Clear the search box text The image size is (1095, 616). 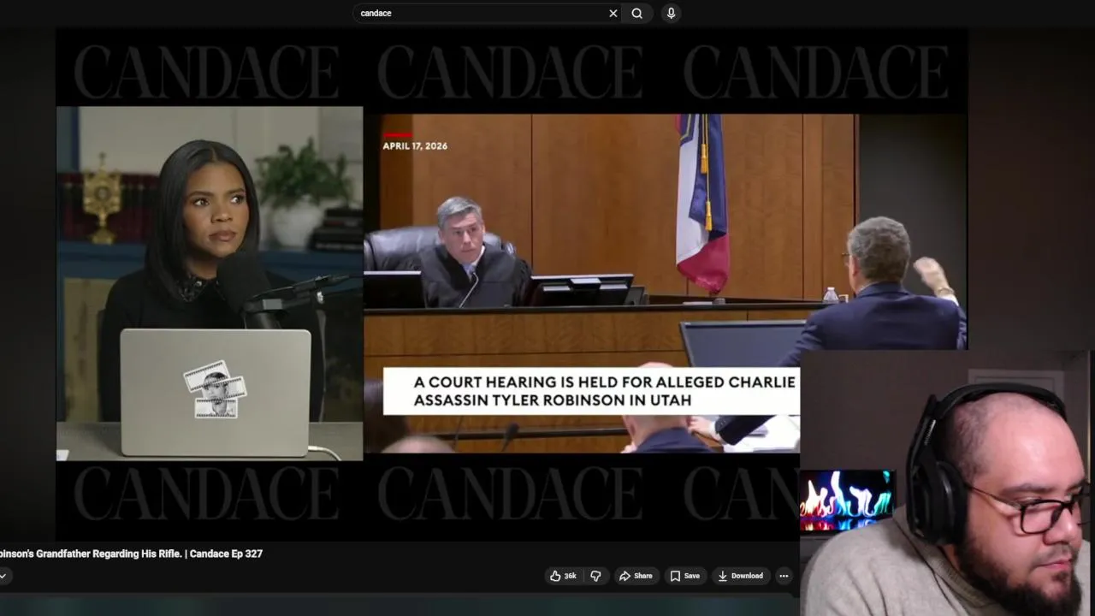click(613, 13)
